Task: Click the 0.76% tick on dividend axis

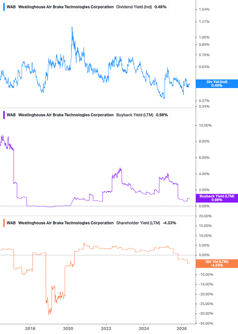Action: point(204,55)
